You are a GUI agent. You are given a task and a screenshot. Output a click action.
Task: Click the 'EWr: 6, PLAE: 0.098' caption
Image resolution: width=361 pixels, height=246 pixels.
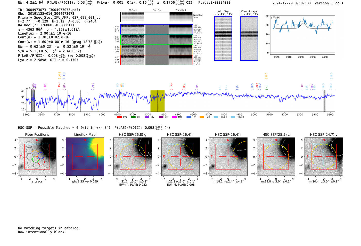pos(181,185)
